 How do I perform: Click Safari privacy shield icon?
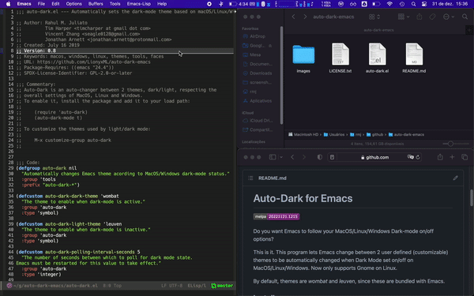319,157
